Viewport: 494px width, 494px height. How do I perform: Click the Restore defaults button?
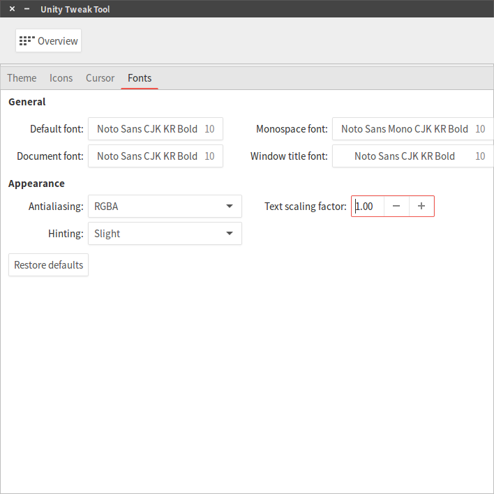(49, 265)
